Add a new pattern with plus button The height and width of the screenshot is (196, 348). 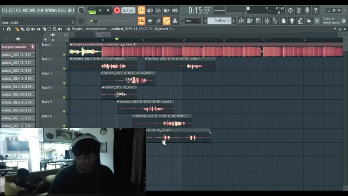234,21
